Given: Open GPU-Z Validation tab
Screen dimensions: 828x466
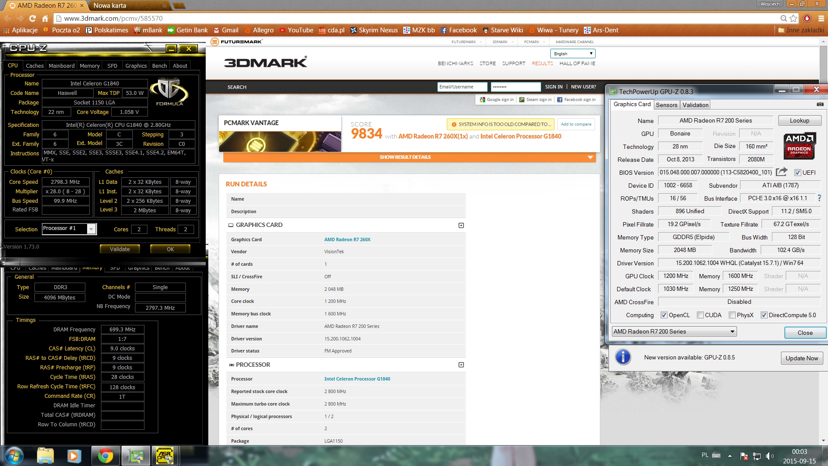Looking at the screenshot, I should 695,105.
